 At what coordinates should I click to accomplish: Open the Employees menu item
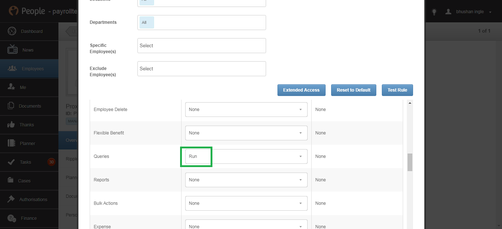coord(29,69)
